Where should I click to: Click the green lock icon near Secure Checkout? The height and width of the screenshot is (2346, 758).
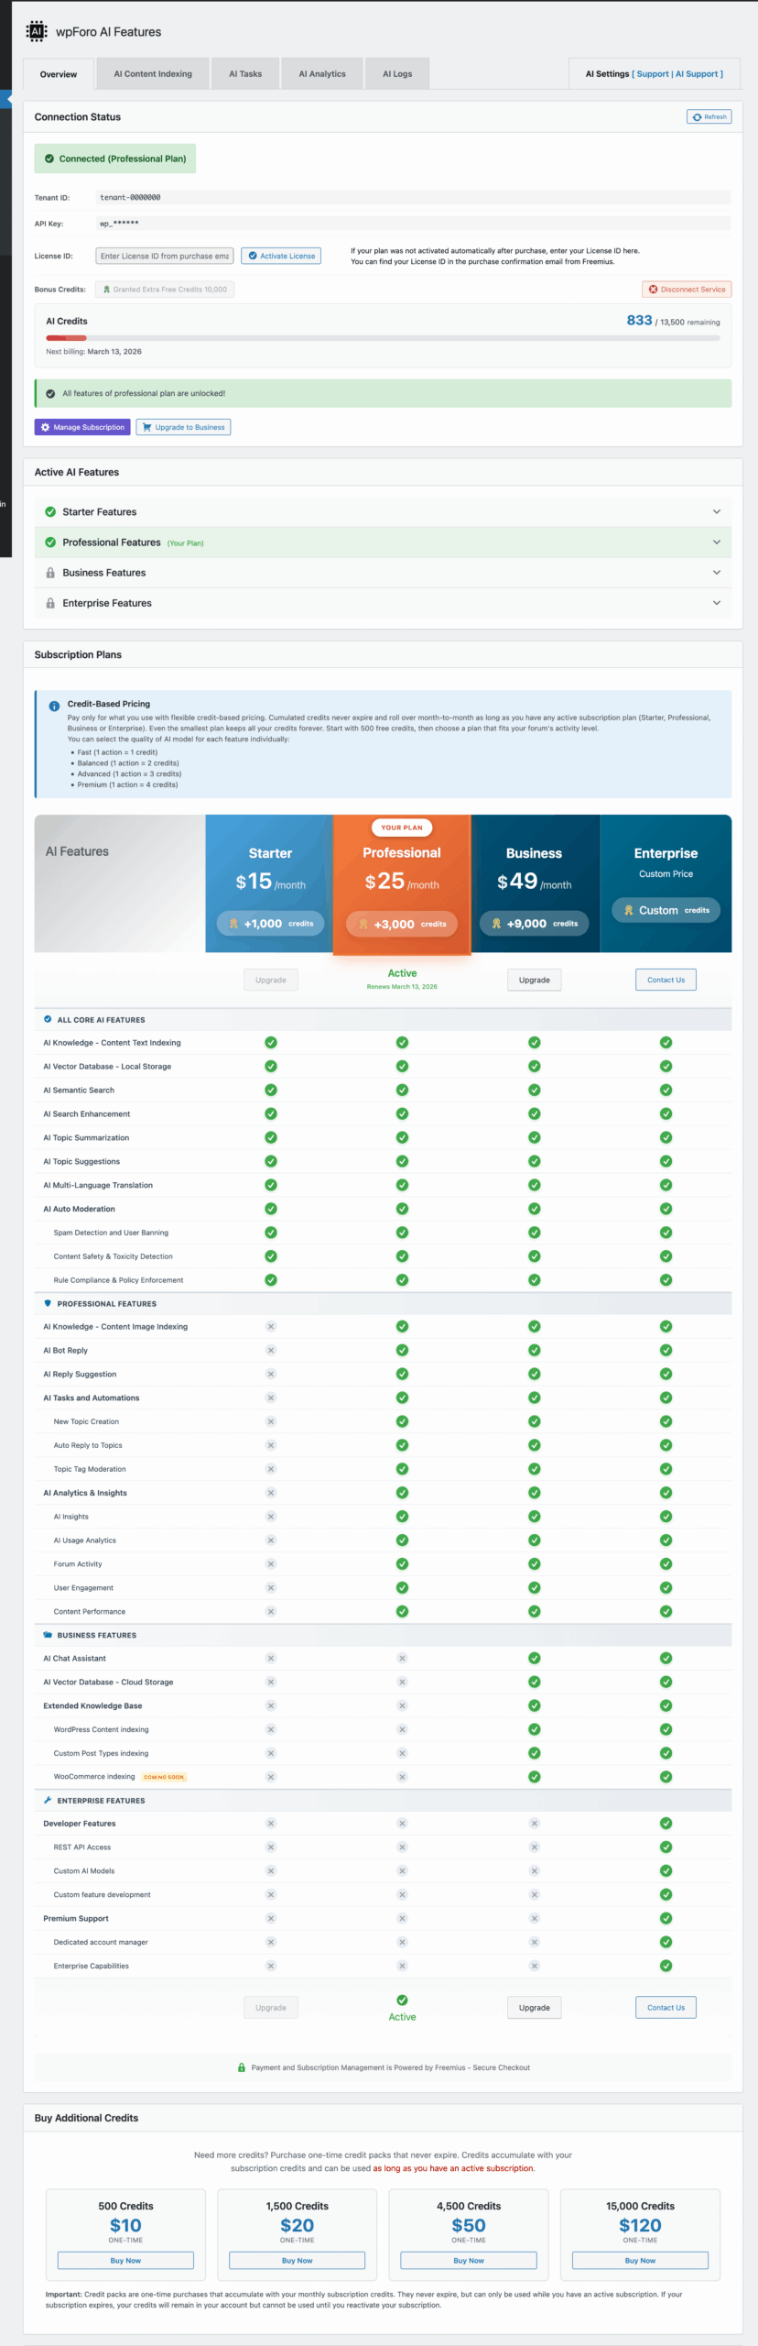242,2067
